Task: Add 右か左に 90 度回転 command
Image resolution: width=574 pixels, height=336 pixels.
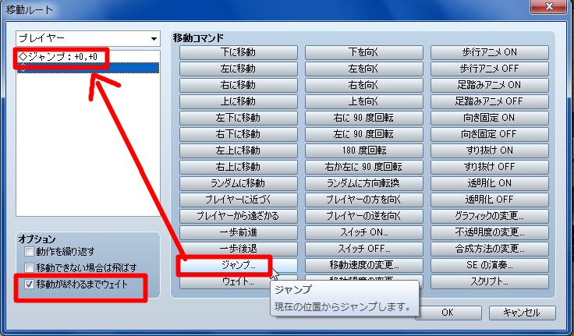Action: [x=364, y=167]
